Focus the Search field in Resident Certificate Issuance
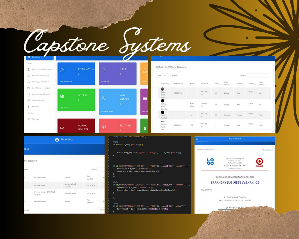 [258, 76]
